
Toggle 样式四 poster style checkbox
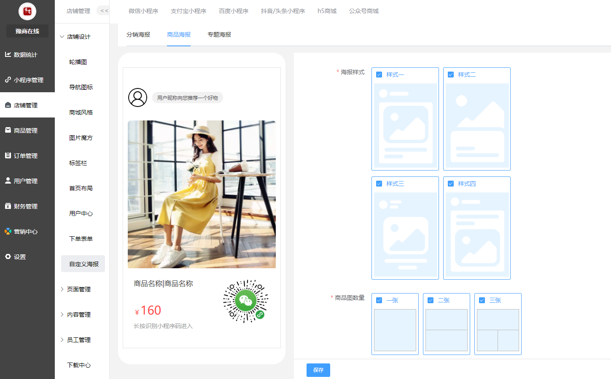click(x=451, y=184)
